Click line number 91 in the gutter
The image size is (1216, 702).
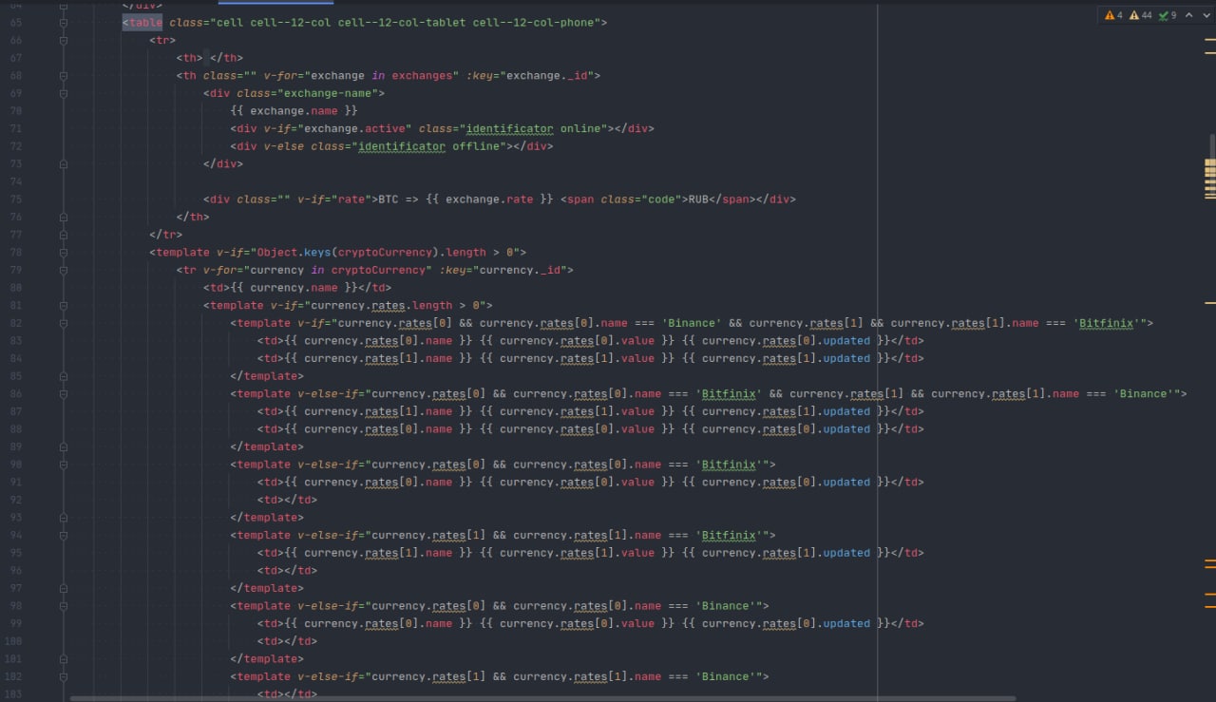pos(15,483)
